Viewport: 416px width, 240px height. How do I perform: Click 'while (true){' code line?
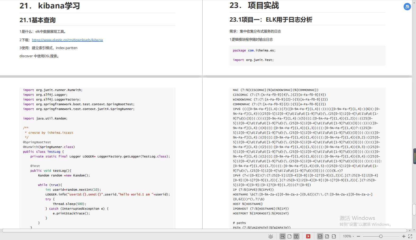point(50,185)
